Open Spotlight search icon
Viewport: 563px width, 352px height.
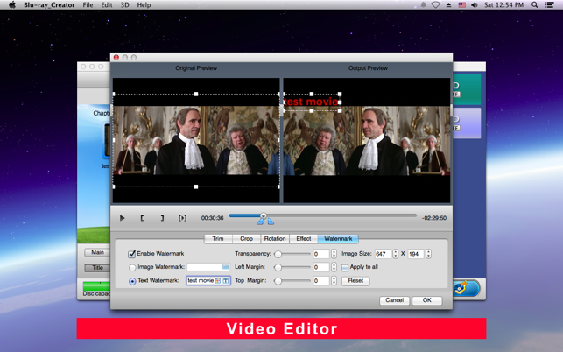[x=535, y=5]
